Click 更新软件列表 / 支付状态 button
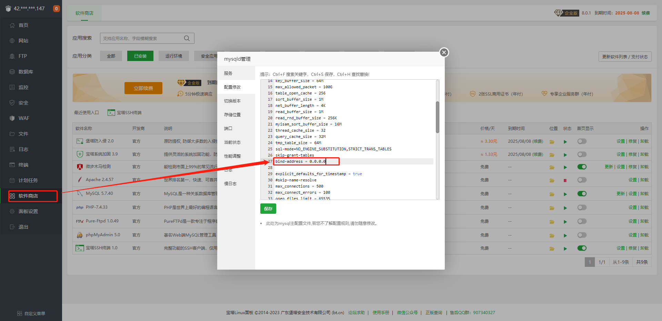Image resolution: width=662 pixels, height=321 pixels. click(625, 57)
